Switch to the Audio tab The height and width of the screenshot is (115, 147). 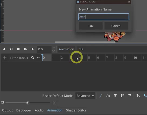click(x=39, y=110)
